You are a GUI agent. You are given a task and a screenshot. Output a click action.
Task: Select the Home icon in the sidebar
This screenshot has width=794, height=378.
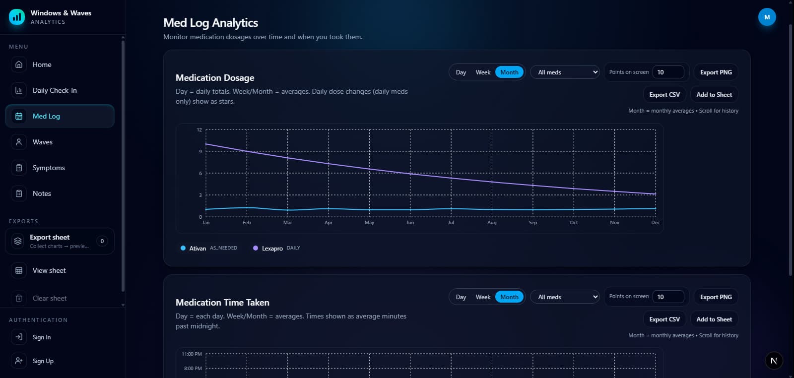(18, 64)
